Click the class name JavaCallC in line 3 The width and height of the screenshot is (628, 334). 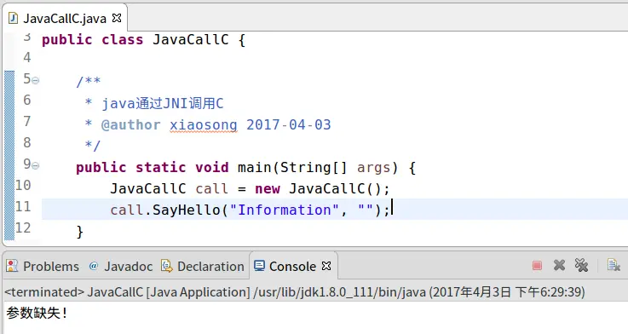[x=191, y=40]
